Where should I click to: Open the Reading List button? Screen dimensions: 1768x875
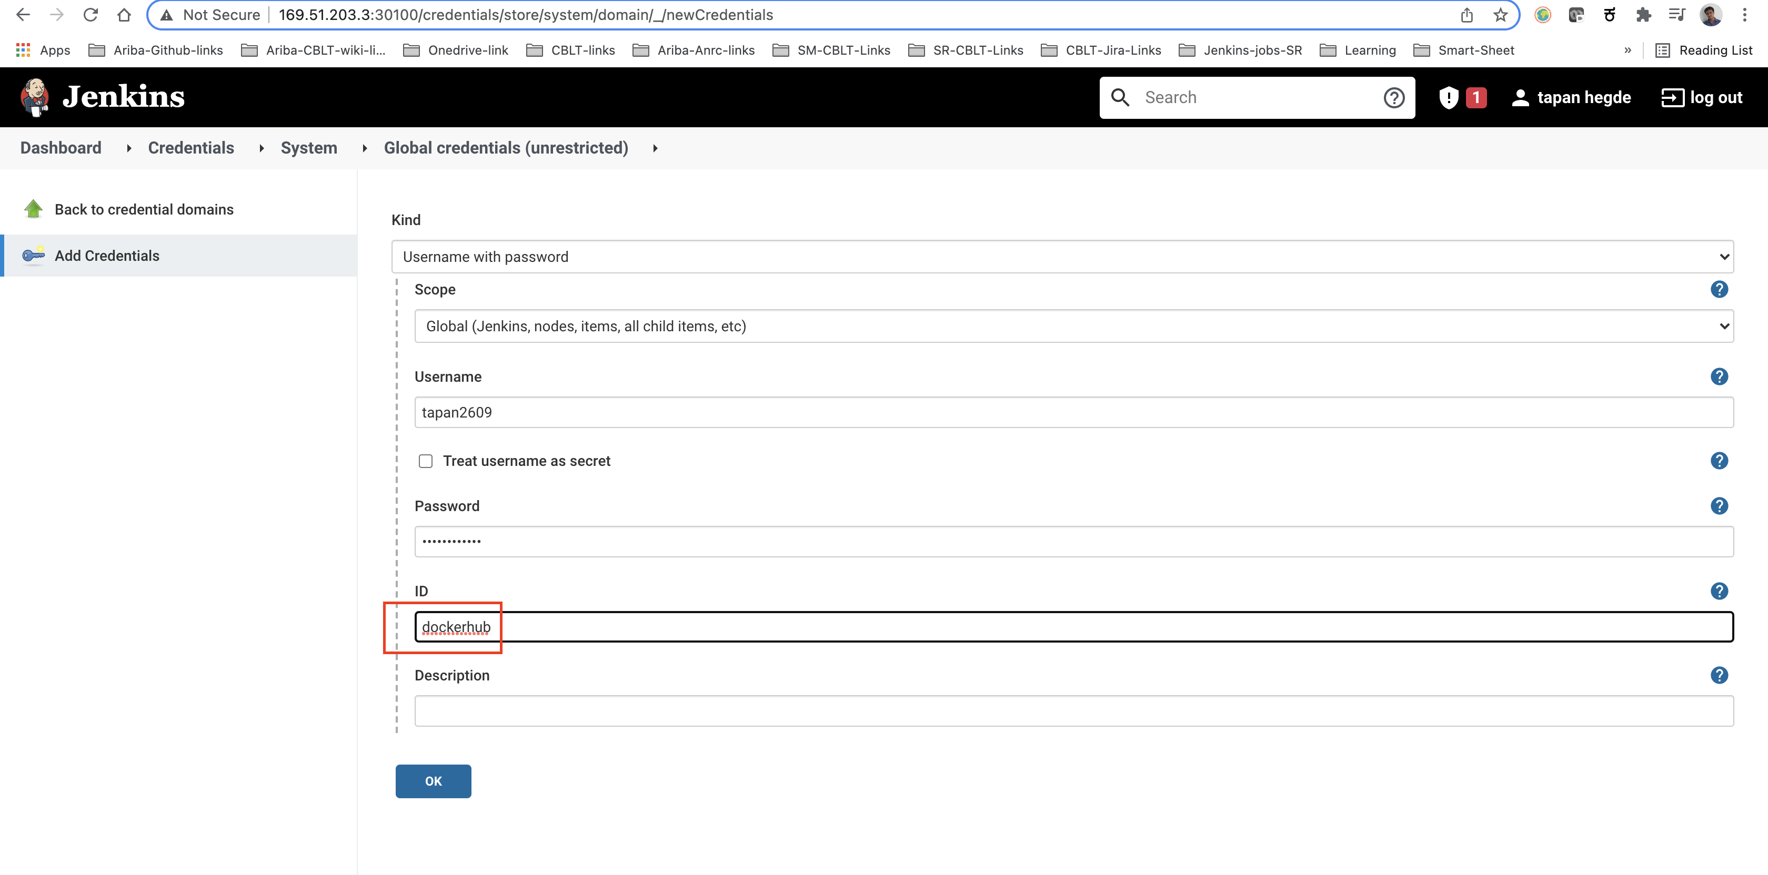1703,50
